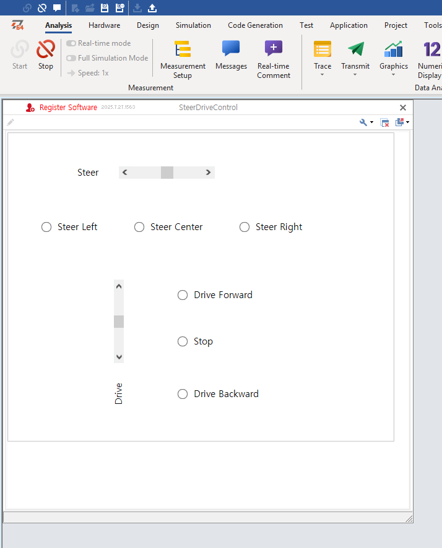Click the Start measurement icon
This screenshot has height=548, width=442.
(20, 49)
